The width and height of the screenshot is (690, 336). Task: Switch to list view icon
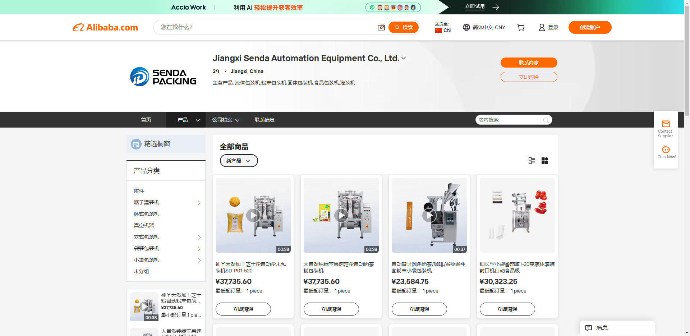532,161
